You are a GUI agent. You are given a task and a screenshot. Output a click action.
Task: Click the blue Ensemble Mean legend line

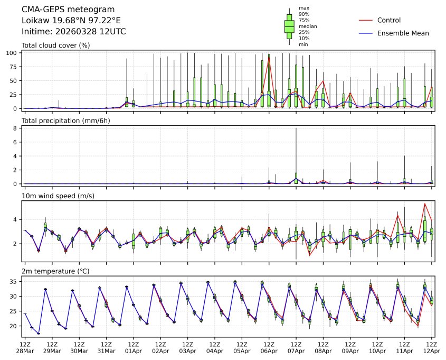[x=366, y=33]
